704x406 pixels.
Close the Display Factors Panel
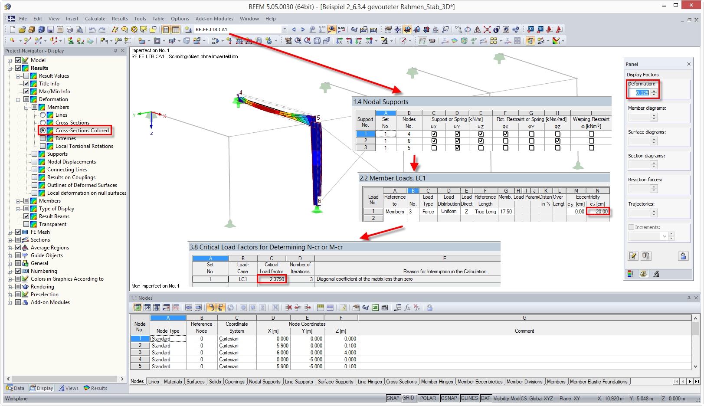tap(689, 64)
